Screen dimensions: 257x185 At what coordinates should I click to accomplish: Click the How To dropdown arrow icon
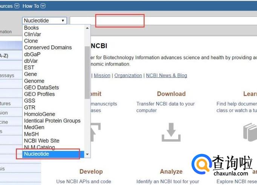[43, 6]
